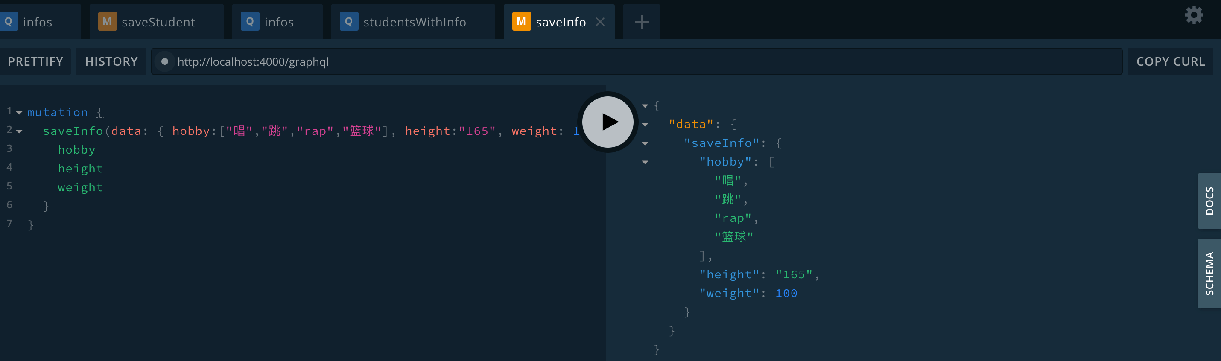Viewport: 1221px width, 361px height.
Task: Click the "data" key in response
Action: [x=691, y=124]
